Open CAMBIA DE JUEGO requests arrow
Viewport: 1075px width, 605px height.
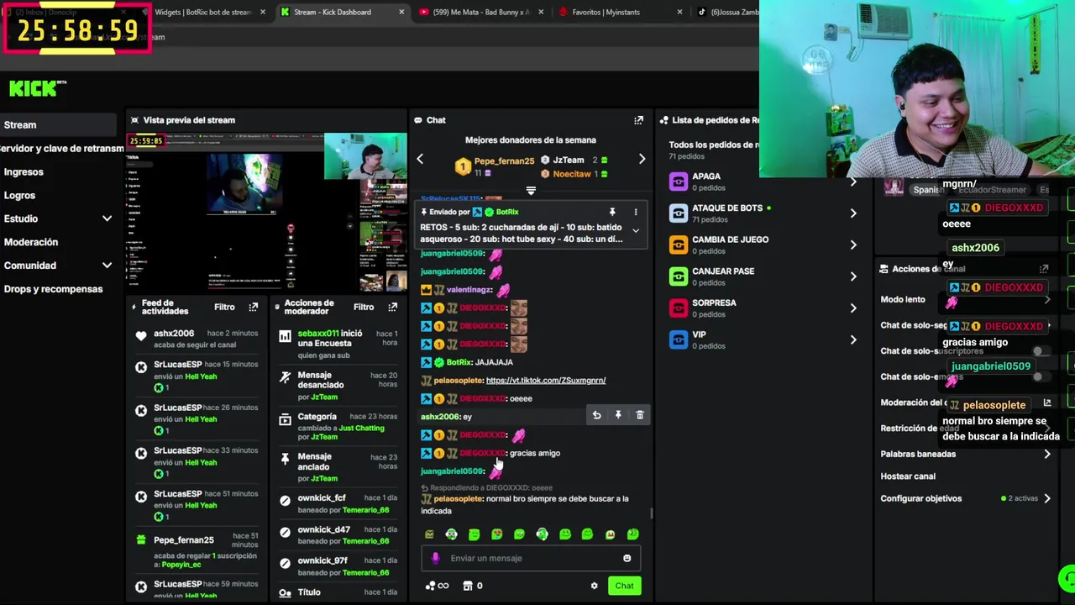pyautogui.click(x=853, y=245)
